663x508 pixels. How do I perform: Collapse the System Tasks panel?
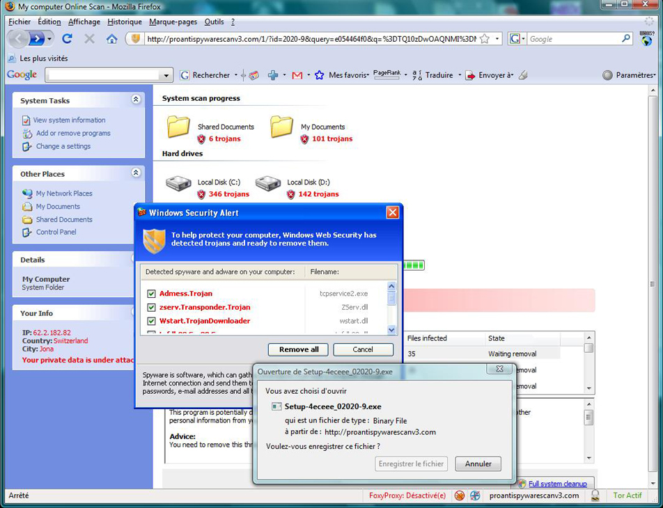136,100
